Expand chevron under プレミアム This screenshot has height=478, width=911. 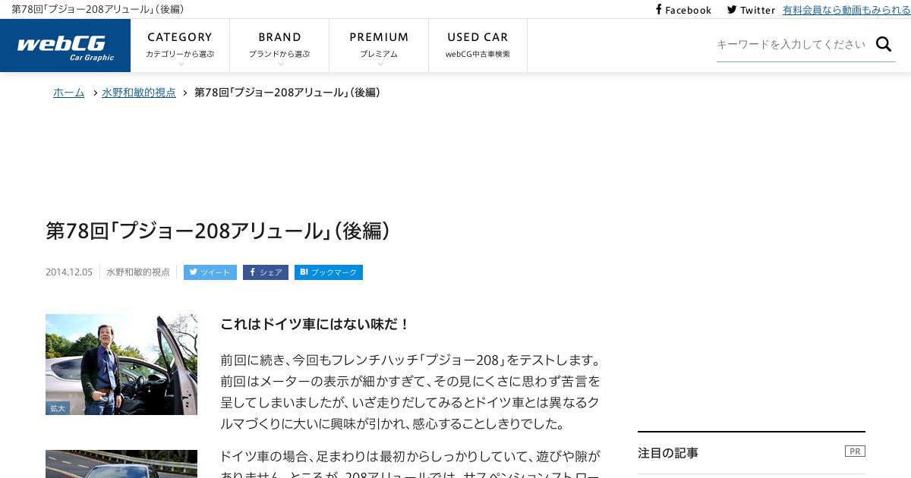[x=380, y=64]
